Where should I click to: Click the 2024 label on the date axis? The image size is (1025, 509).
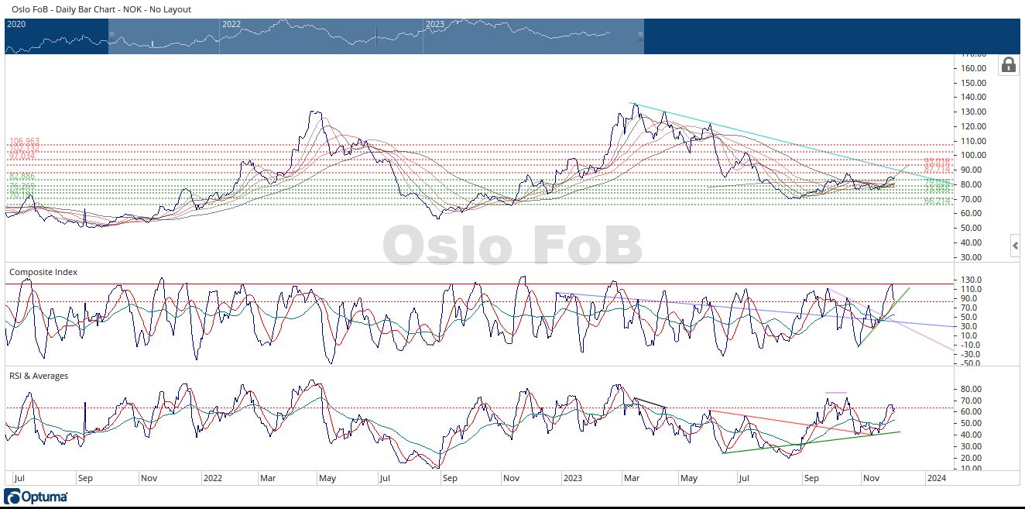(936, 478)
